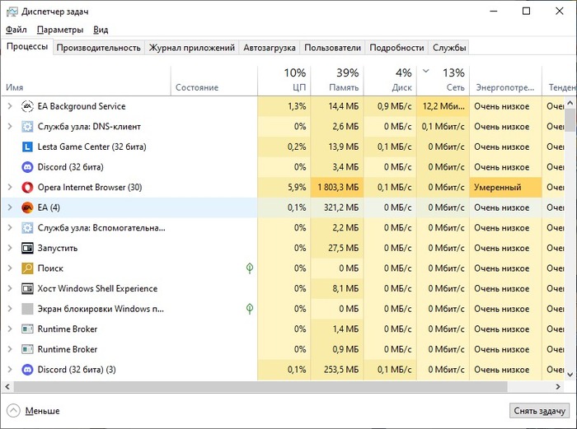Collapse view with the Меньше button
Screen dimensions: 577x429
tap(33, 411)
